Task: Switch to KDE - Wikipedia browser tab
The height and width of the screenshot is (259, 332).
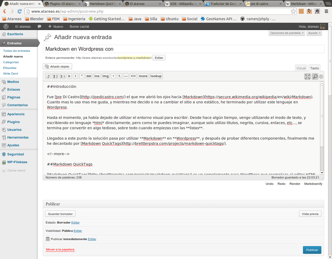Action: [183, 4]
